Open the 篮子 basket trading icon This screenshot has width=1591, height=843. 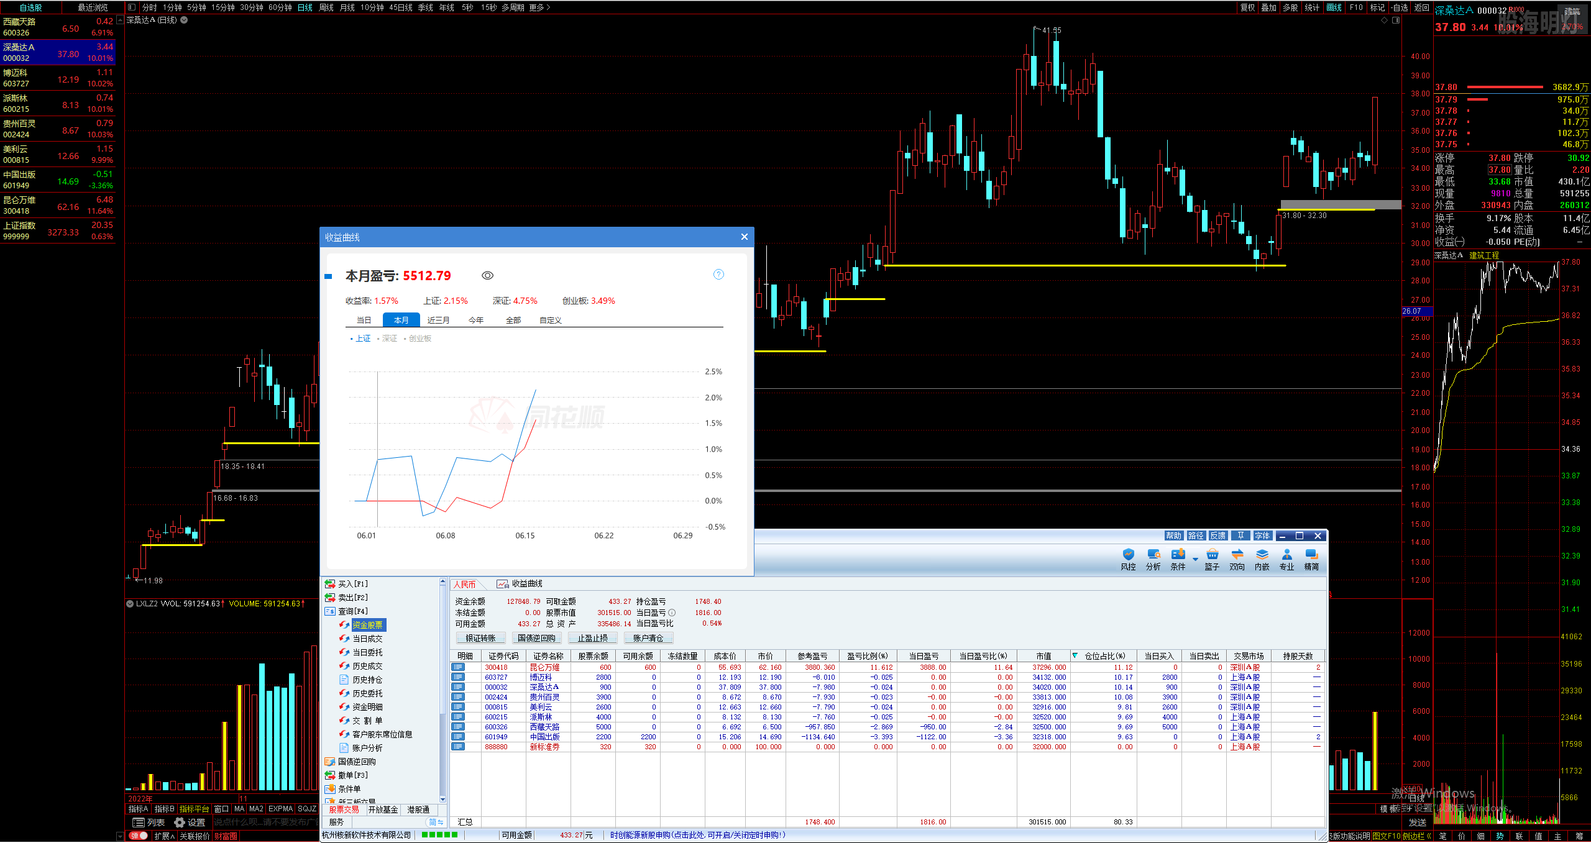[1212, 558]
